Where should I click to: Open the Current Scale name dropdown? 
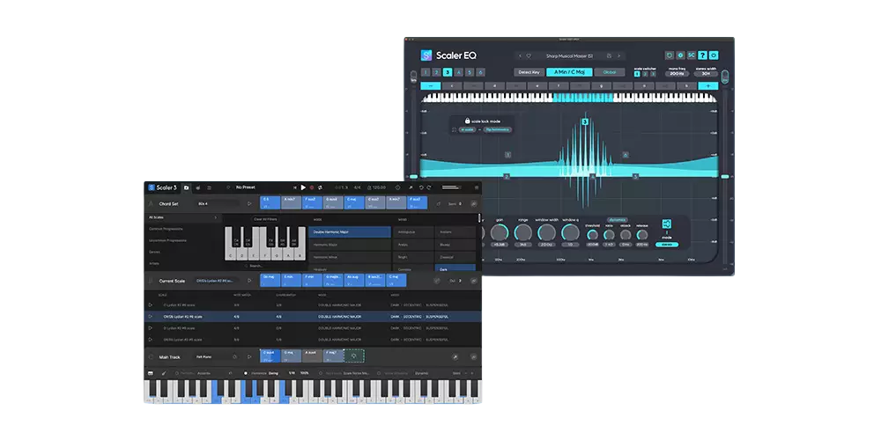tap(218, 281)
